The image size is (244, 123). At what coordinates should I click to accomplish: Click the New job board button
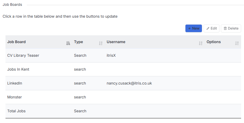tap(194, 28)
